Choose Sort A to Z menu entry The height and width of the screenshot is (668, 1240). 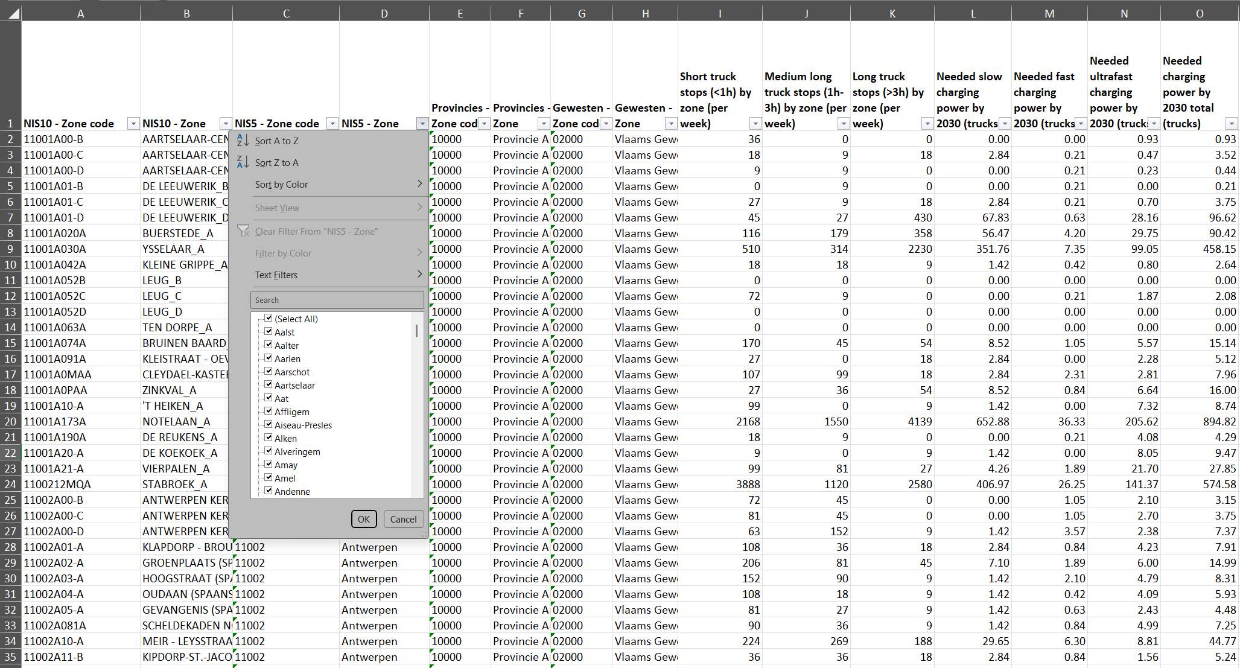point(276,141)
